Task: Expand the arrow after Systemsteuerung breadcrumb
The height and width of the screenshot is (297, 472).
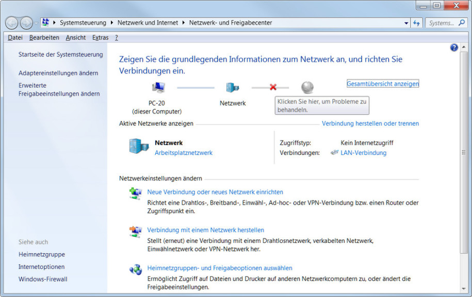Action: 111,23
